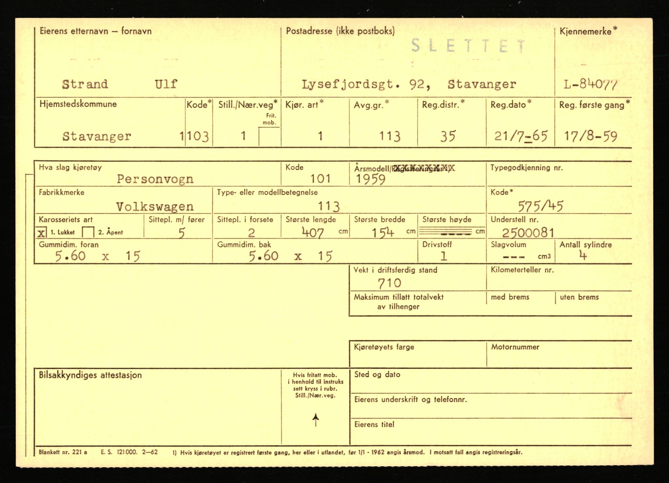Select the address 'Lysefjordsgt. 92, Stavanger'
Screen dimensions: 669x483
[x=409, y=85]
